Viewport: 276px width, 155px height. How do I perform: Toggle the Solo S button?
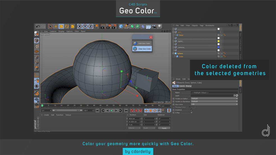pos(37,86)
